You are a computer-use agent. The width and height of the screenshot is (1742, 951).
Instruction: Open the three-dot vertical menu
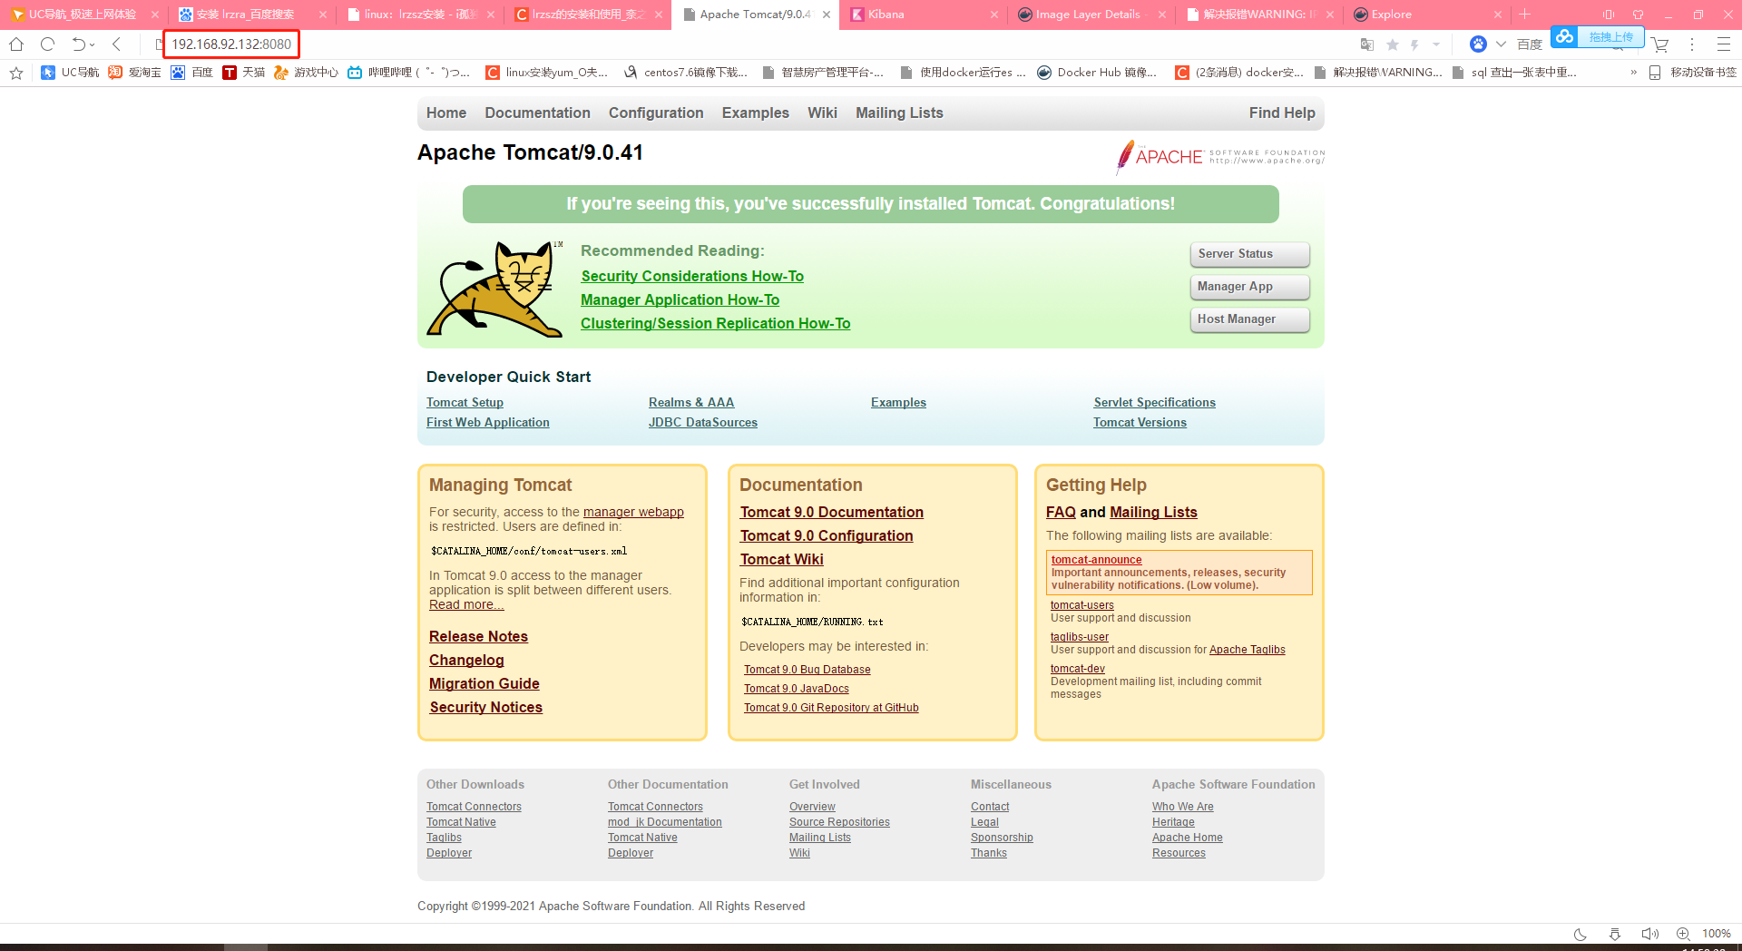tap(1692, 44)
